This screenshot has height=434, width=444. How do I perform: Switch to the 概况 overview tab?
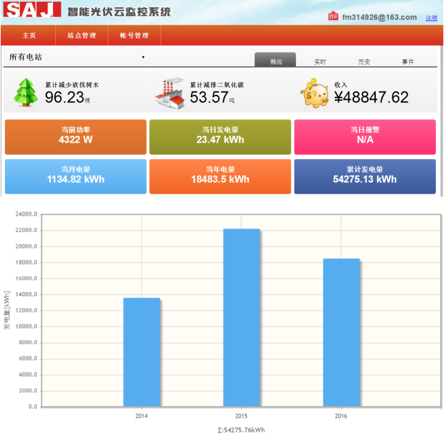pyautogui.click(x=276, y=61)
